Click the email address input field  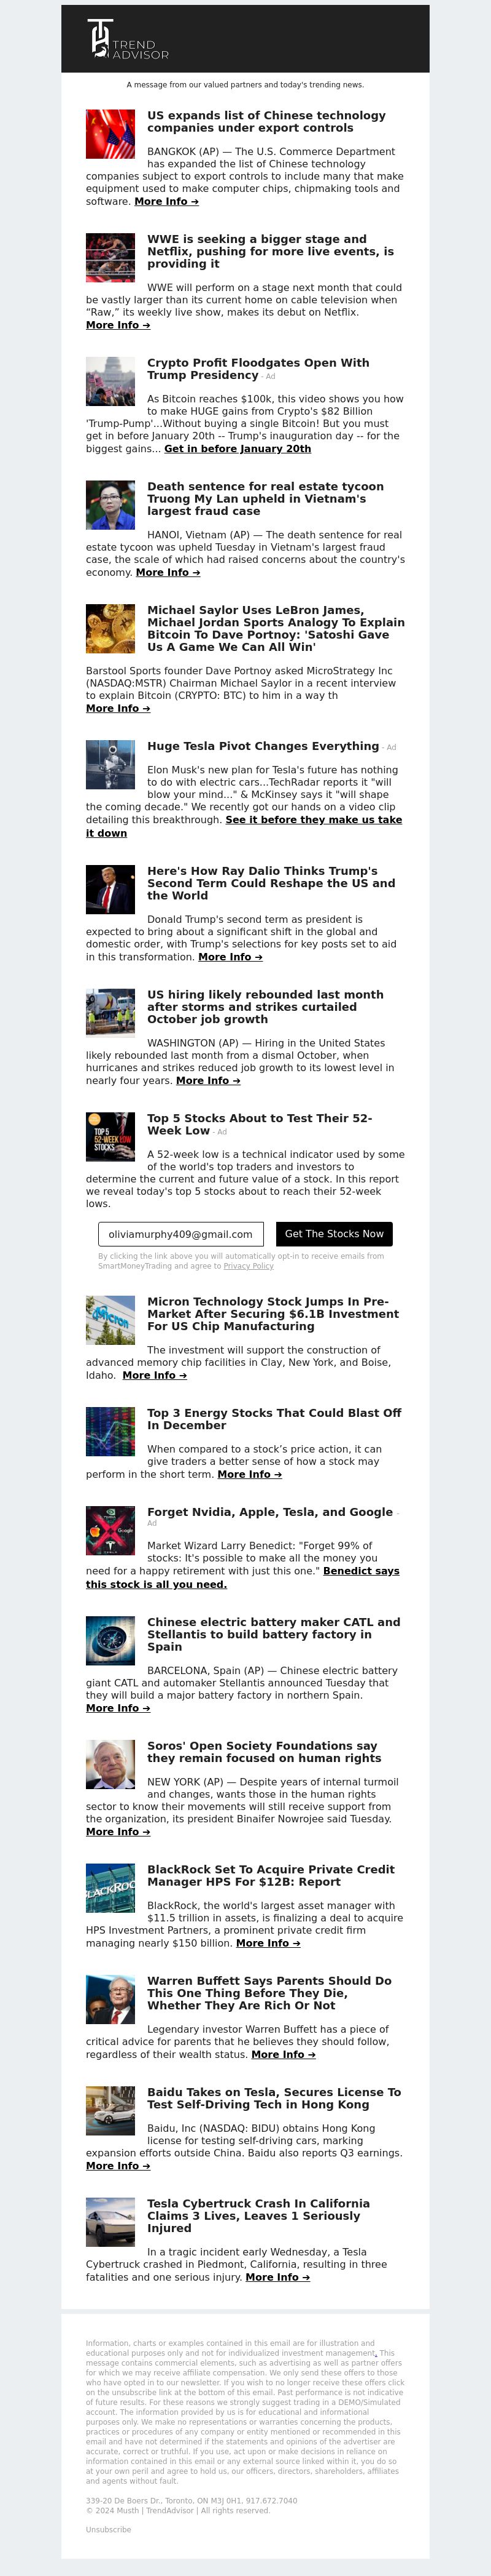point(180,1234)
